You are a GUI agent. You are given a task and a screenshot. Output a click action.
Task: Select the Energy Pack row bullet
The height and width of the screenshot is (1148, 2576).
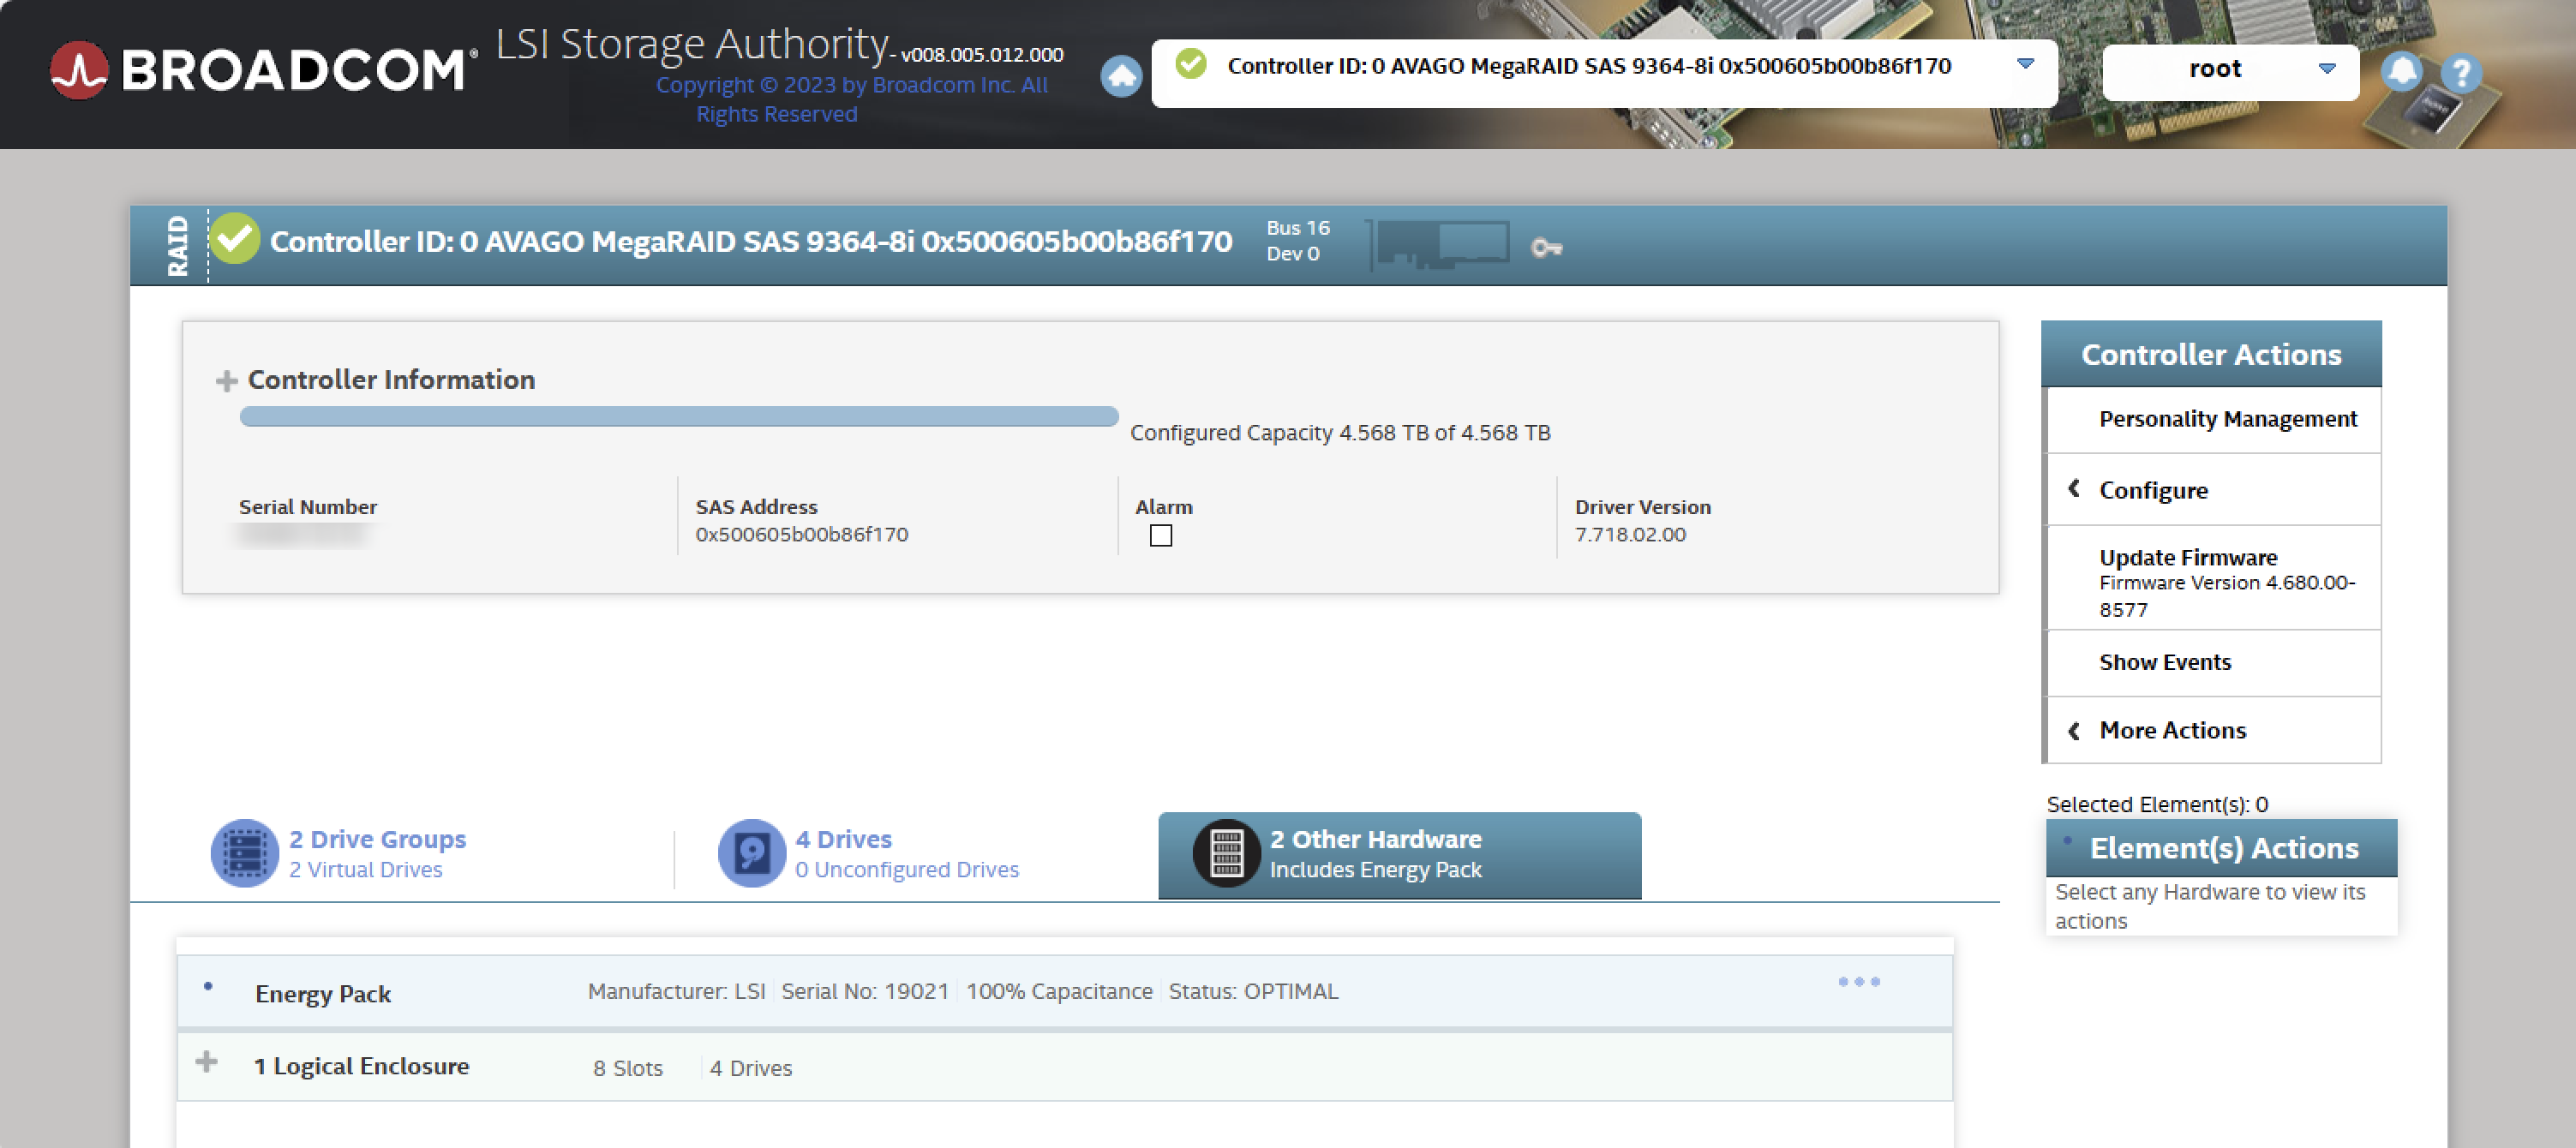(x=208, y=986)
